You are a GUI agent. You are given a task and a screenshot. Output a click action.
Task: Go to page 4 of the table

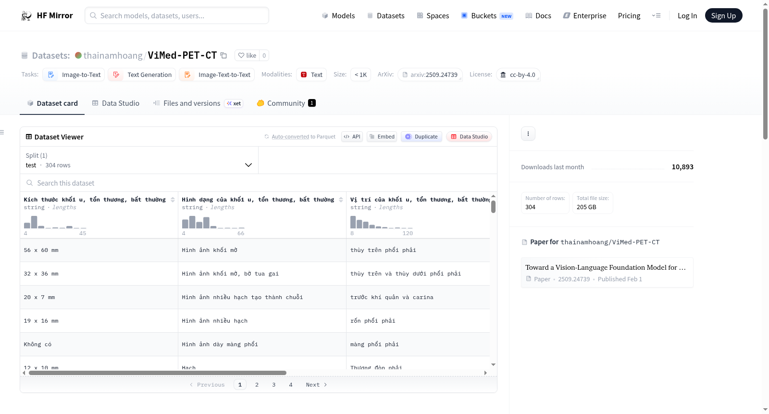tap(291, 385)
